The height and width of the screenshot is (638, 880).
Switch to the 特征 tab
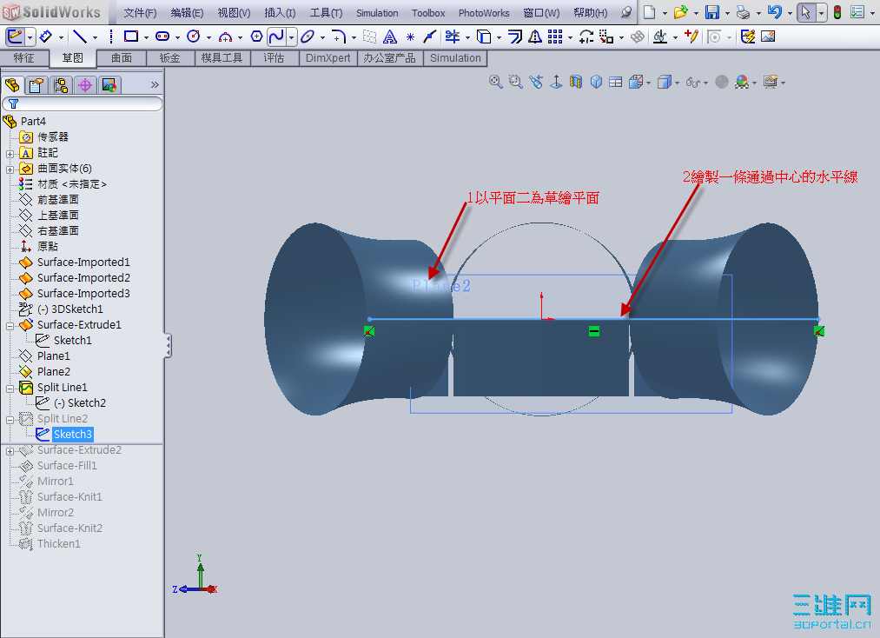point(23,58)
